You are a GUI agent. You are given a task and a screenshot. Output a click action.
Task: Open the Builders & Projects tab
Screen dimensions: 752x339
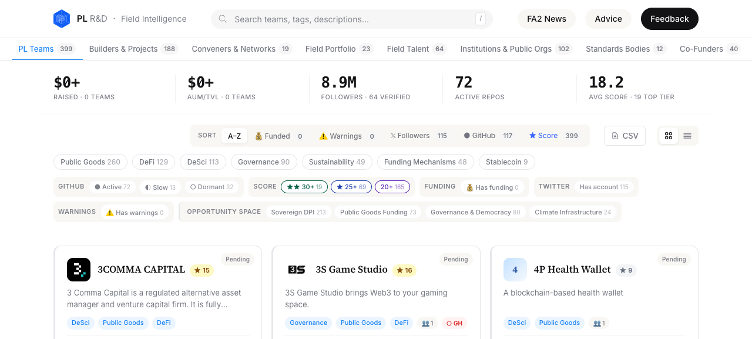click(133, 49)
